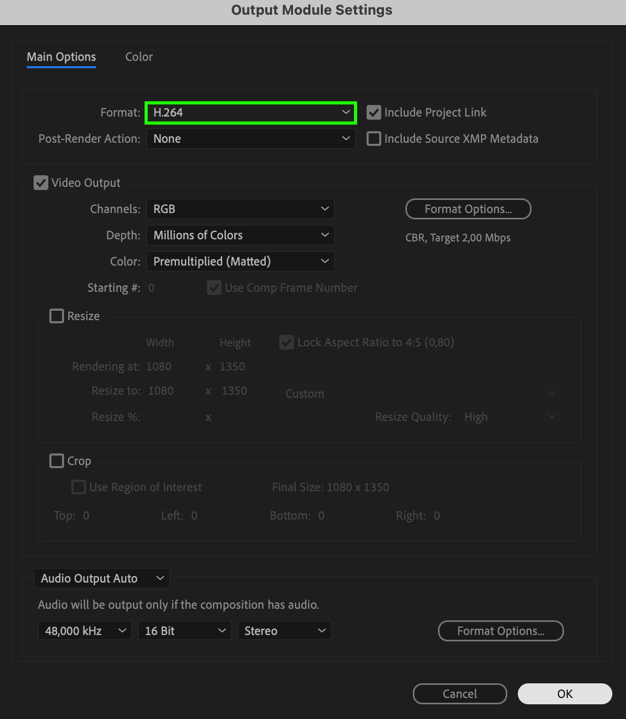Image resolution: width=626 pixels, height=719 pixels.
Task: Switch to the Color tab
Action: pyautogui.click(x=139, y=57)
